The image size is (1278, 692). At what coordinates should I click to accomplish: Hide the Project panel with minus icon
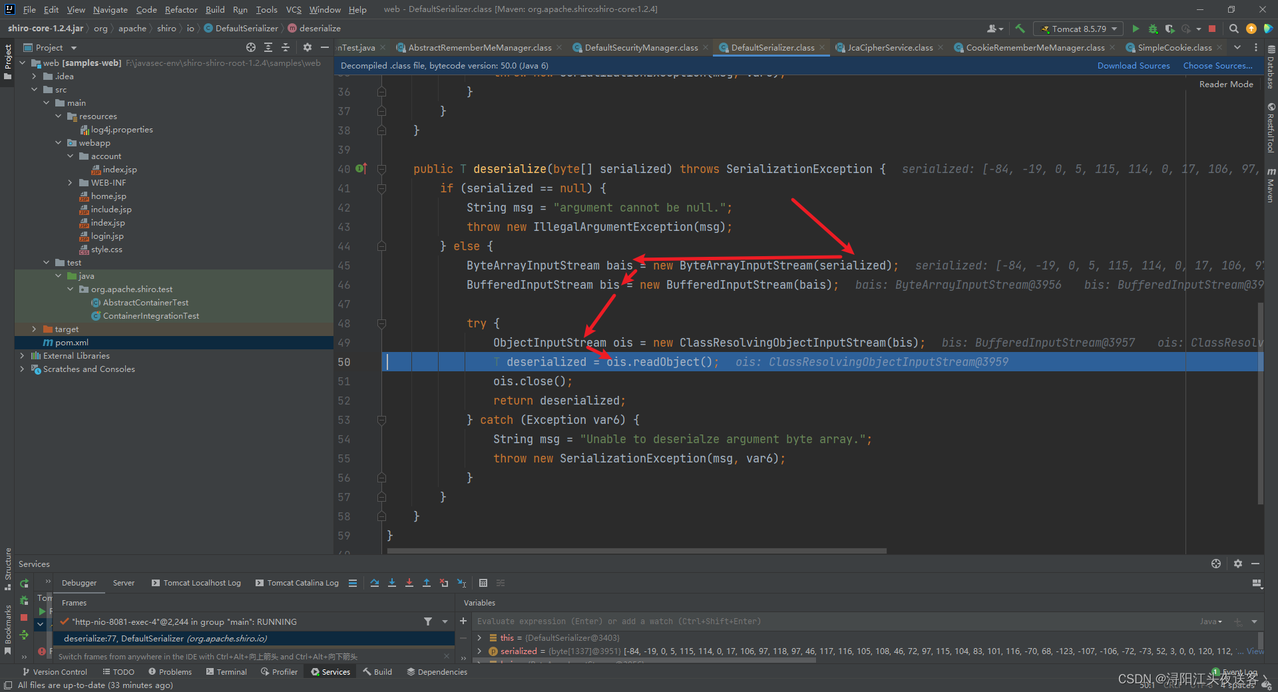[324, 47]
